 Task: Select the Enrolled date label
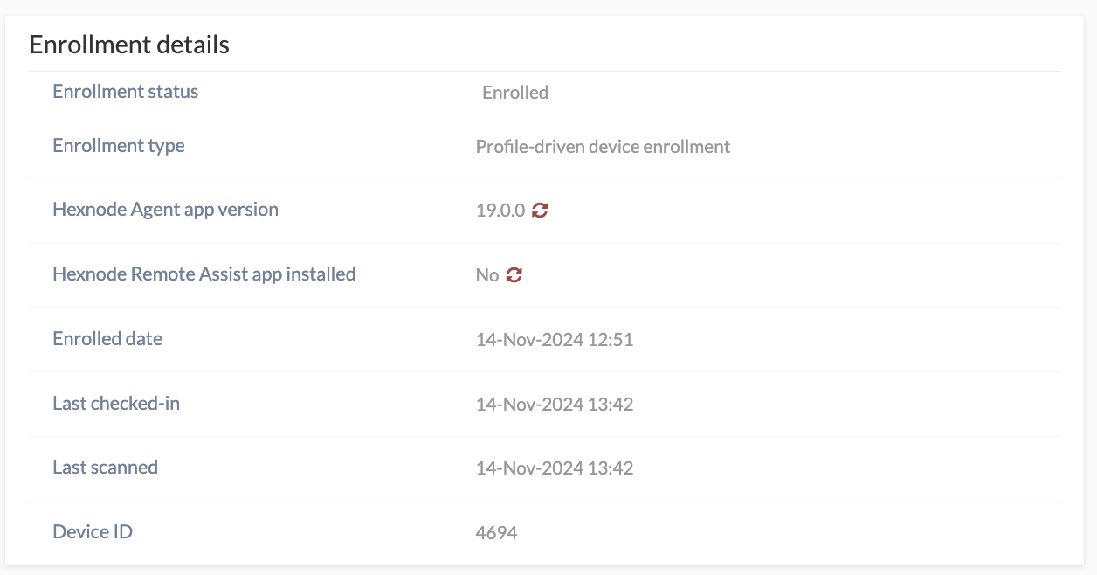point(107,339)
